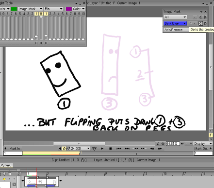
Task: Click minus button next to Dark Blue
Action: (x=195, y=23)
